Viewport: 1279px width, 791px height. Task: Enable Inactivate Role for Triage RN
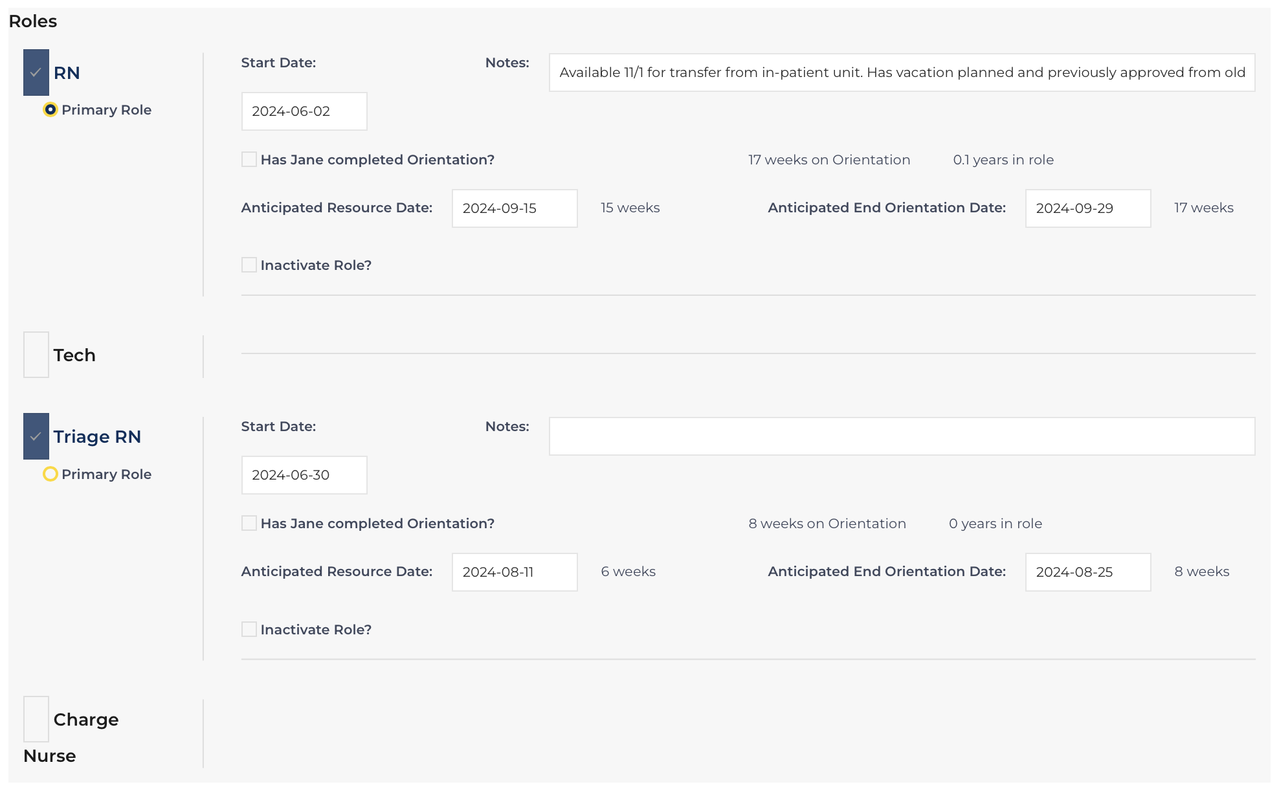[249, 629]
